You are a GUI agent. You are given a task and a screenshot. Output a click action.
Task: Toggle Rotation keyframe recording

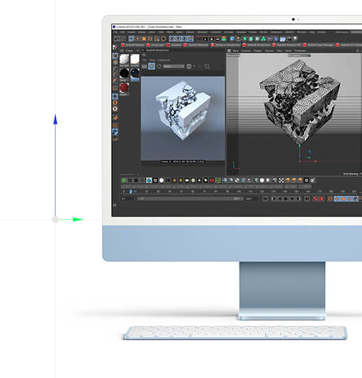[349, 199]
